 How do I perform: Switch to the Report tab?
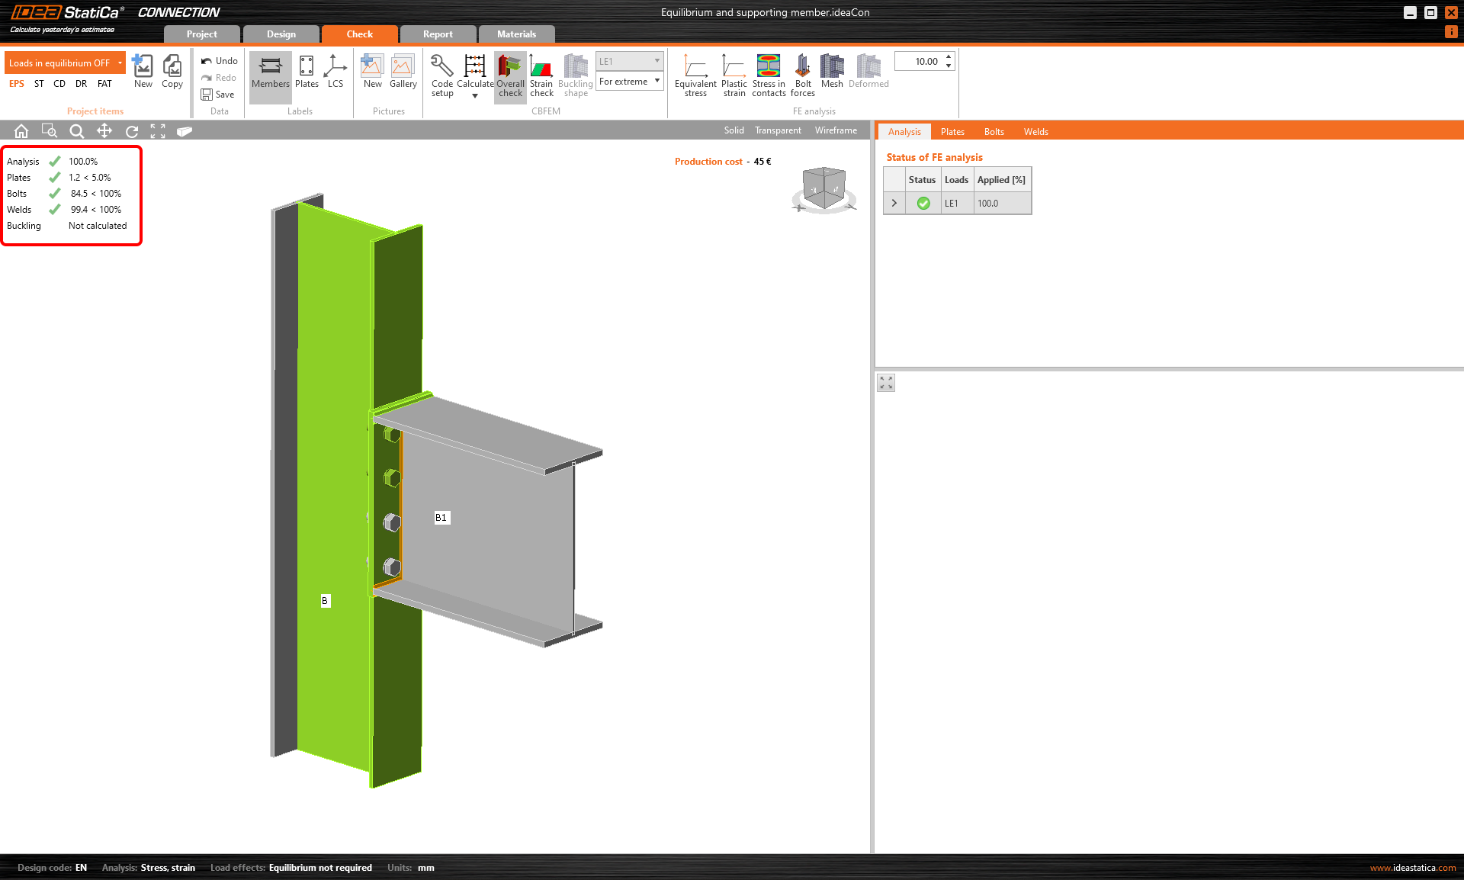click(438, 34)
